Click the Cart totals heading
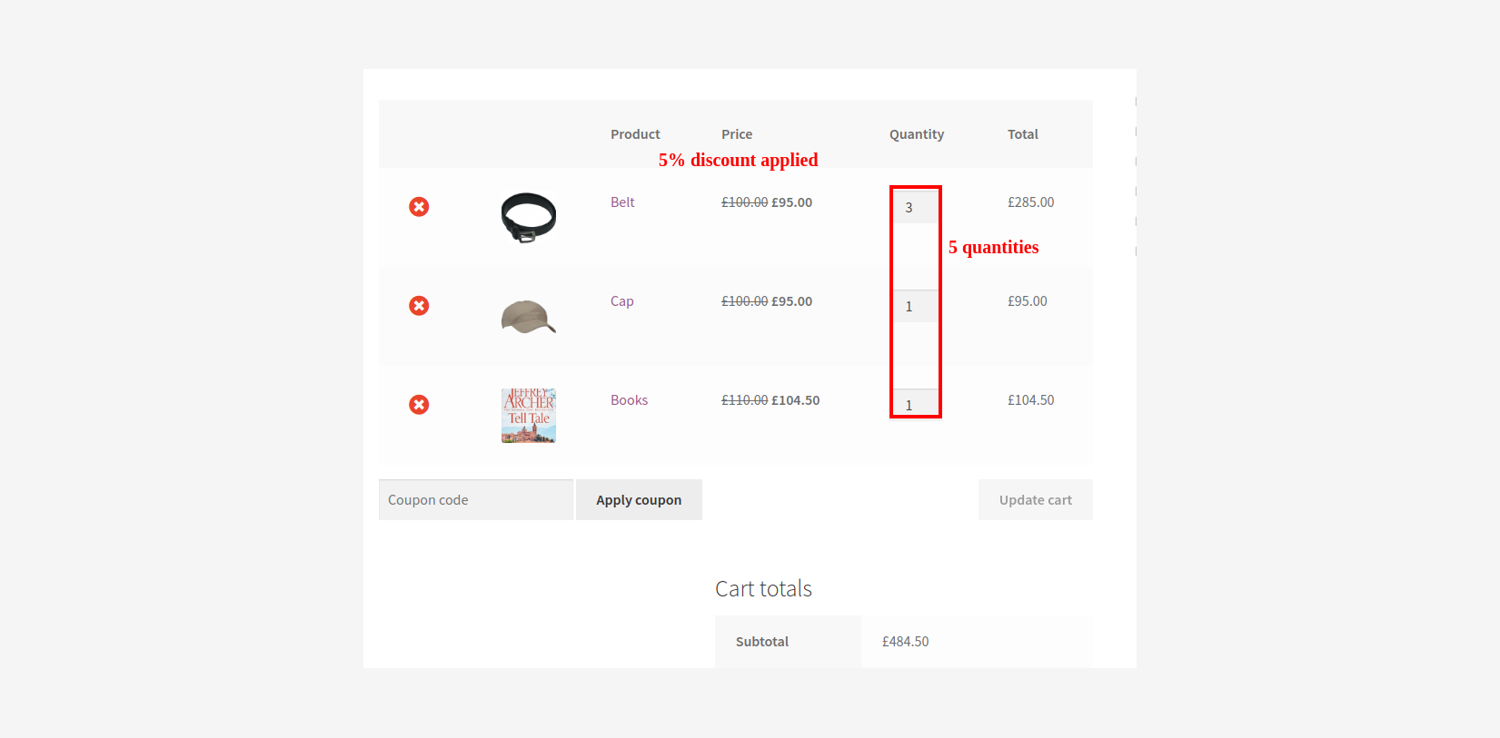This screenshot has width=1500, height=738. [x=763, y=589]
